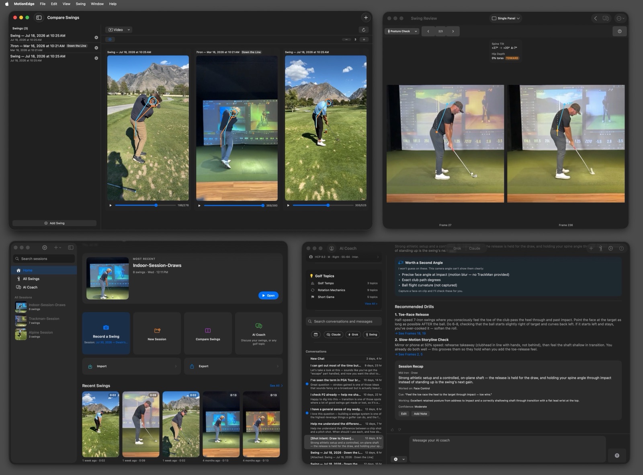The width and height of the screenshot is (643, 475).
Task: Play the 7Iron Down the Line video
Action: [199, 206]
